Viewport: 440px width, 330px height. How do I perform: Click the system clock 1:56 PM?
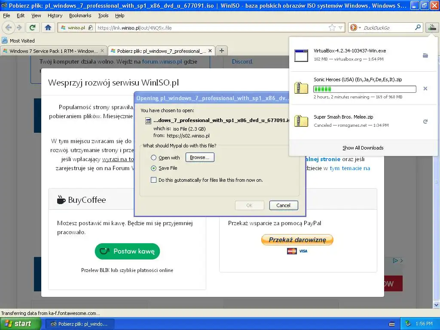point(424,324)
